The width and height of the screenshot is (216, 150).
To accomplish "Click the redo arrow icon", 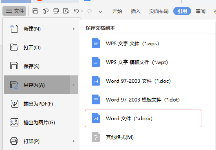I will (x=90, y=11).
